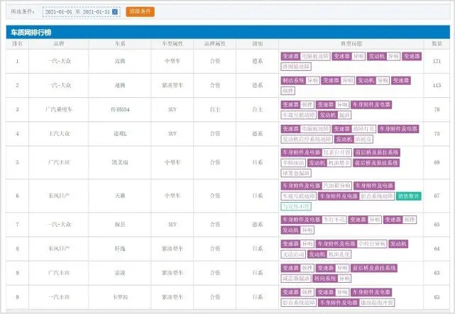The height and width of the screenshot is (314, 455).
Task: Open the 转向系统 异响 tag
Action: (331, 279)
